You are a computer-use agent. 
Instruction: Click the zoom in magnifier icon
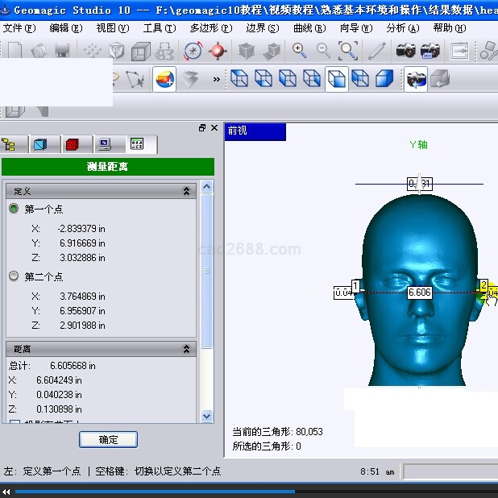point(299,51)
